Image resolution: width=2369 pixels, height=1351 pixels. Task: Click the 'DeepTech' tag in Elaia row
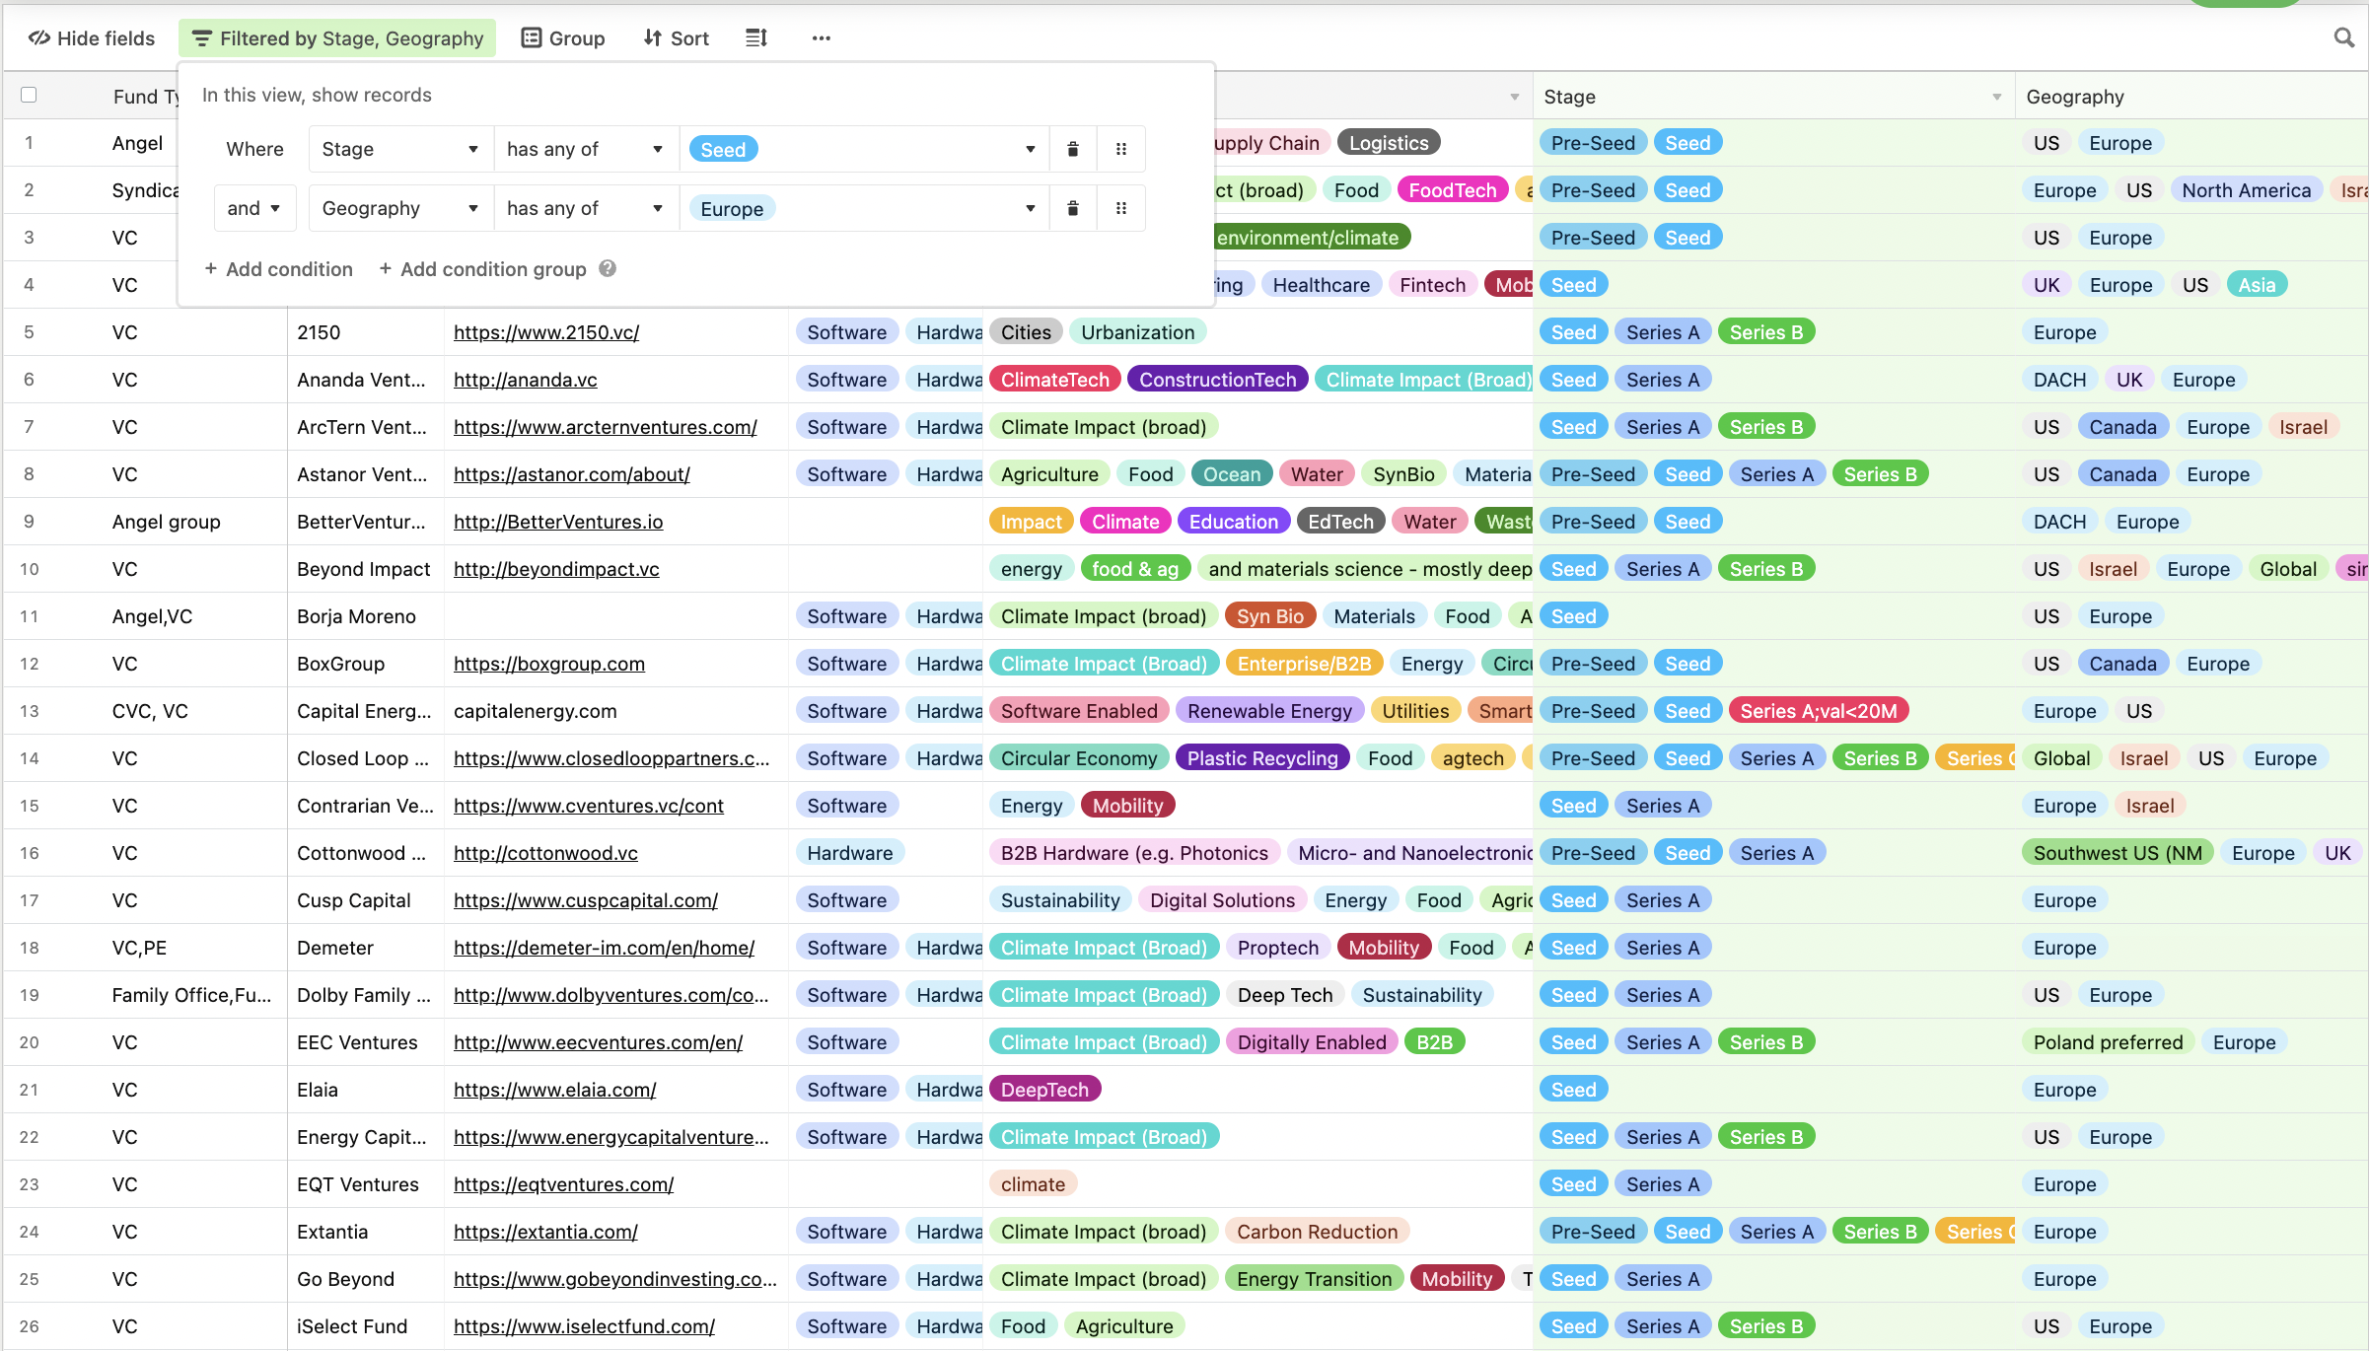(1044, 1090)
